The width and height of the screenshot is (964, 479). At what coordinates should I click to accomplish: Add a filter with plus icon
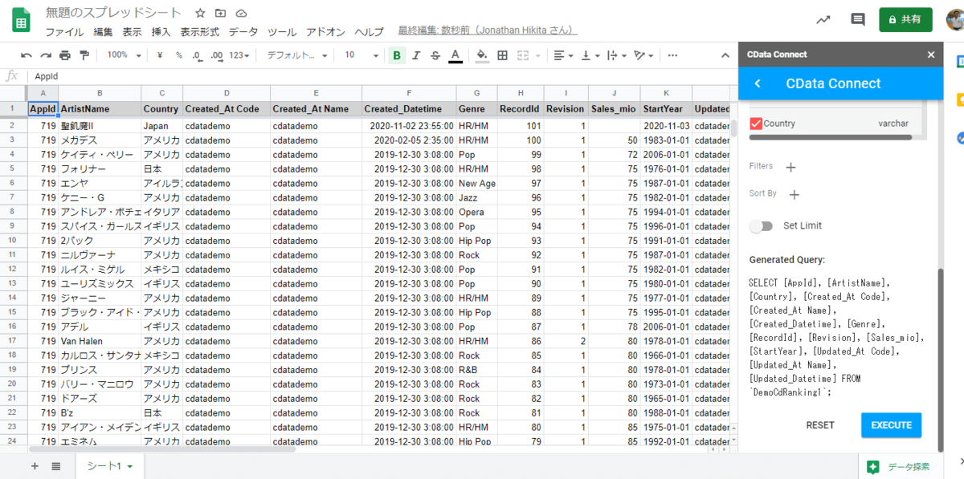tap(790, 167)
